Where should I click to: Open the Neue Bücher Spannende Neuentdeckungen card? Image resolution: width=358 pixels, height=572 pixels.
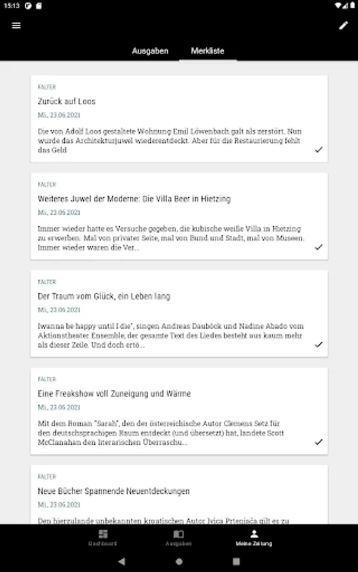click(x=179, y=494)
